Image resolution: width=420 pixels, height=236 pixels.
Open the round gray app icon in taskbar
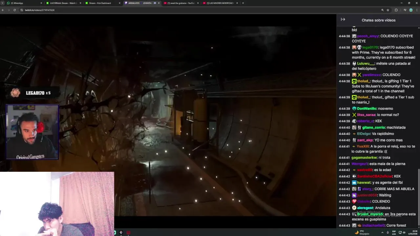coord(121,233)
